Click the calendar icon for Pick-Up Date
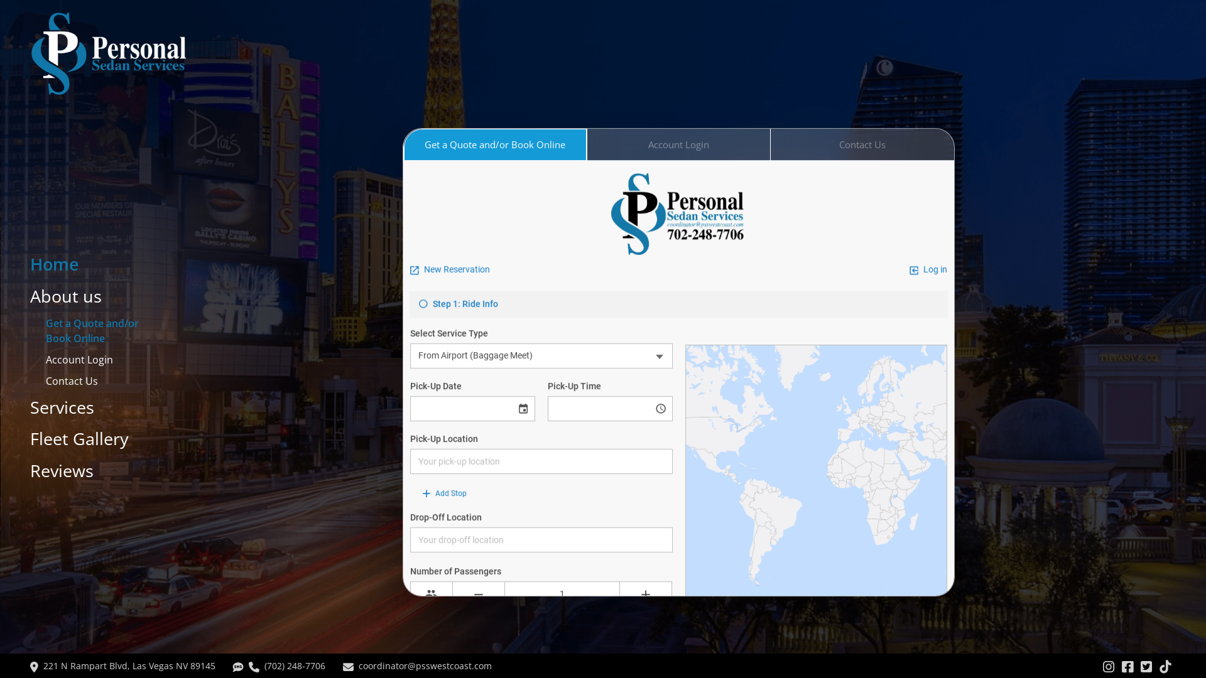 [x=523, y=409]
